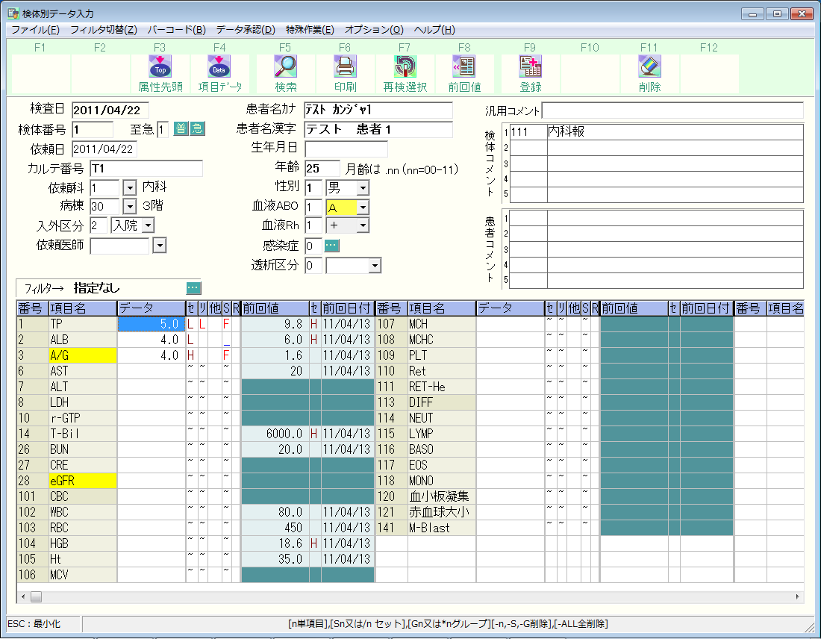Open the 感染症 ellipsis button
The height and width of the screenshot is (639, 821).
click(332, 245)
